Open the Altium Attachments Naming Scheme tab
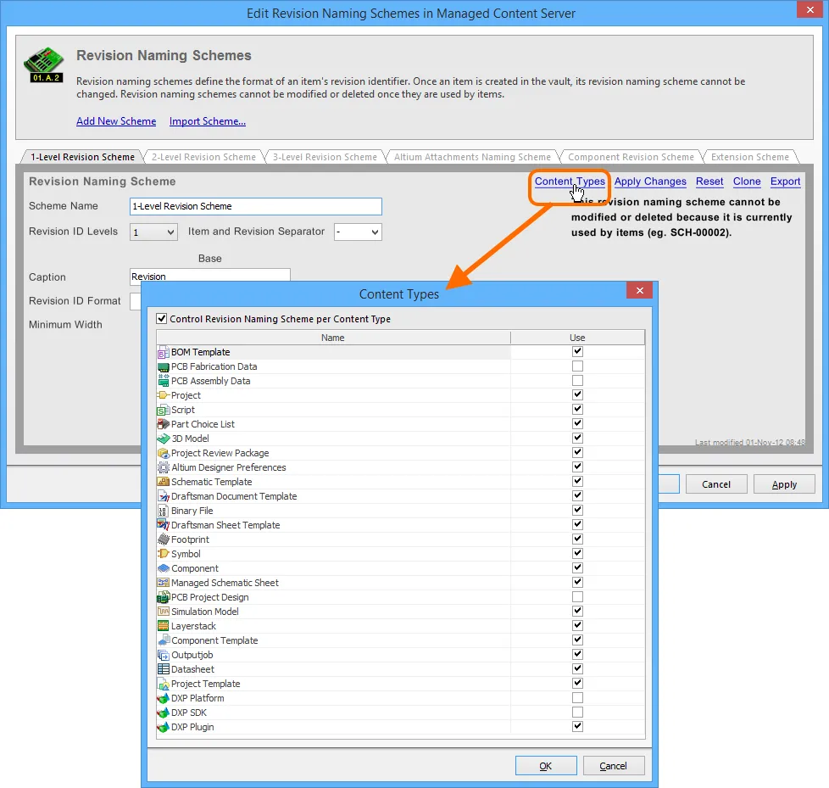Screen dimensions: 829x788 coord(472,157)
